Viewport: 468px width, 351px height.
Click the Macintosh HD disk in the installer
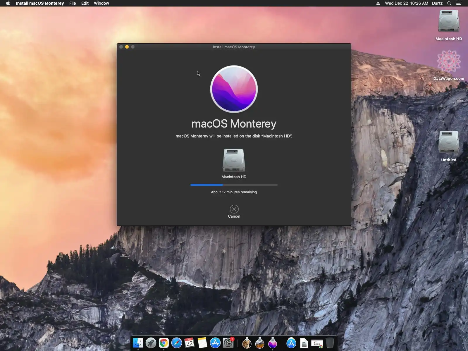click(234, 160)
